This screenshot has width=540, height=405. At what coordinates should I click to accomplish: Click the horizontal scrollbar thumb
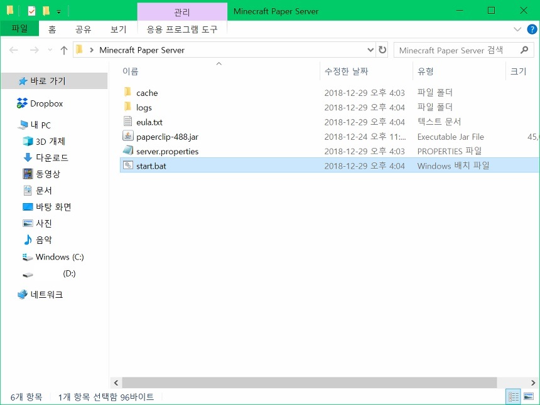pos(310,382)
